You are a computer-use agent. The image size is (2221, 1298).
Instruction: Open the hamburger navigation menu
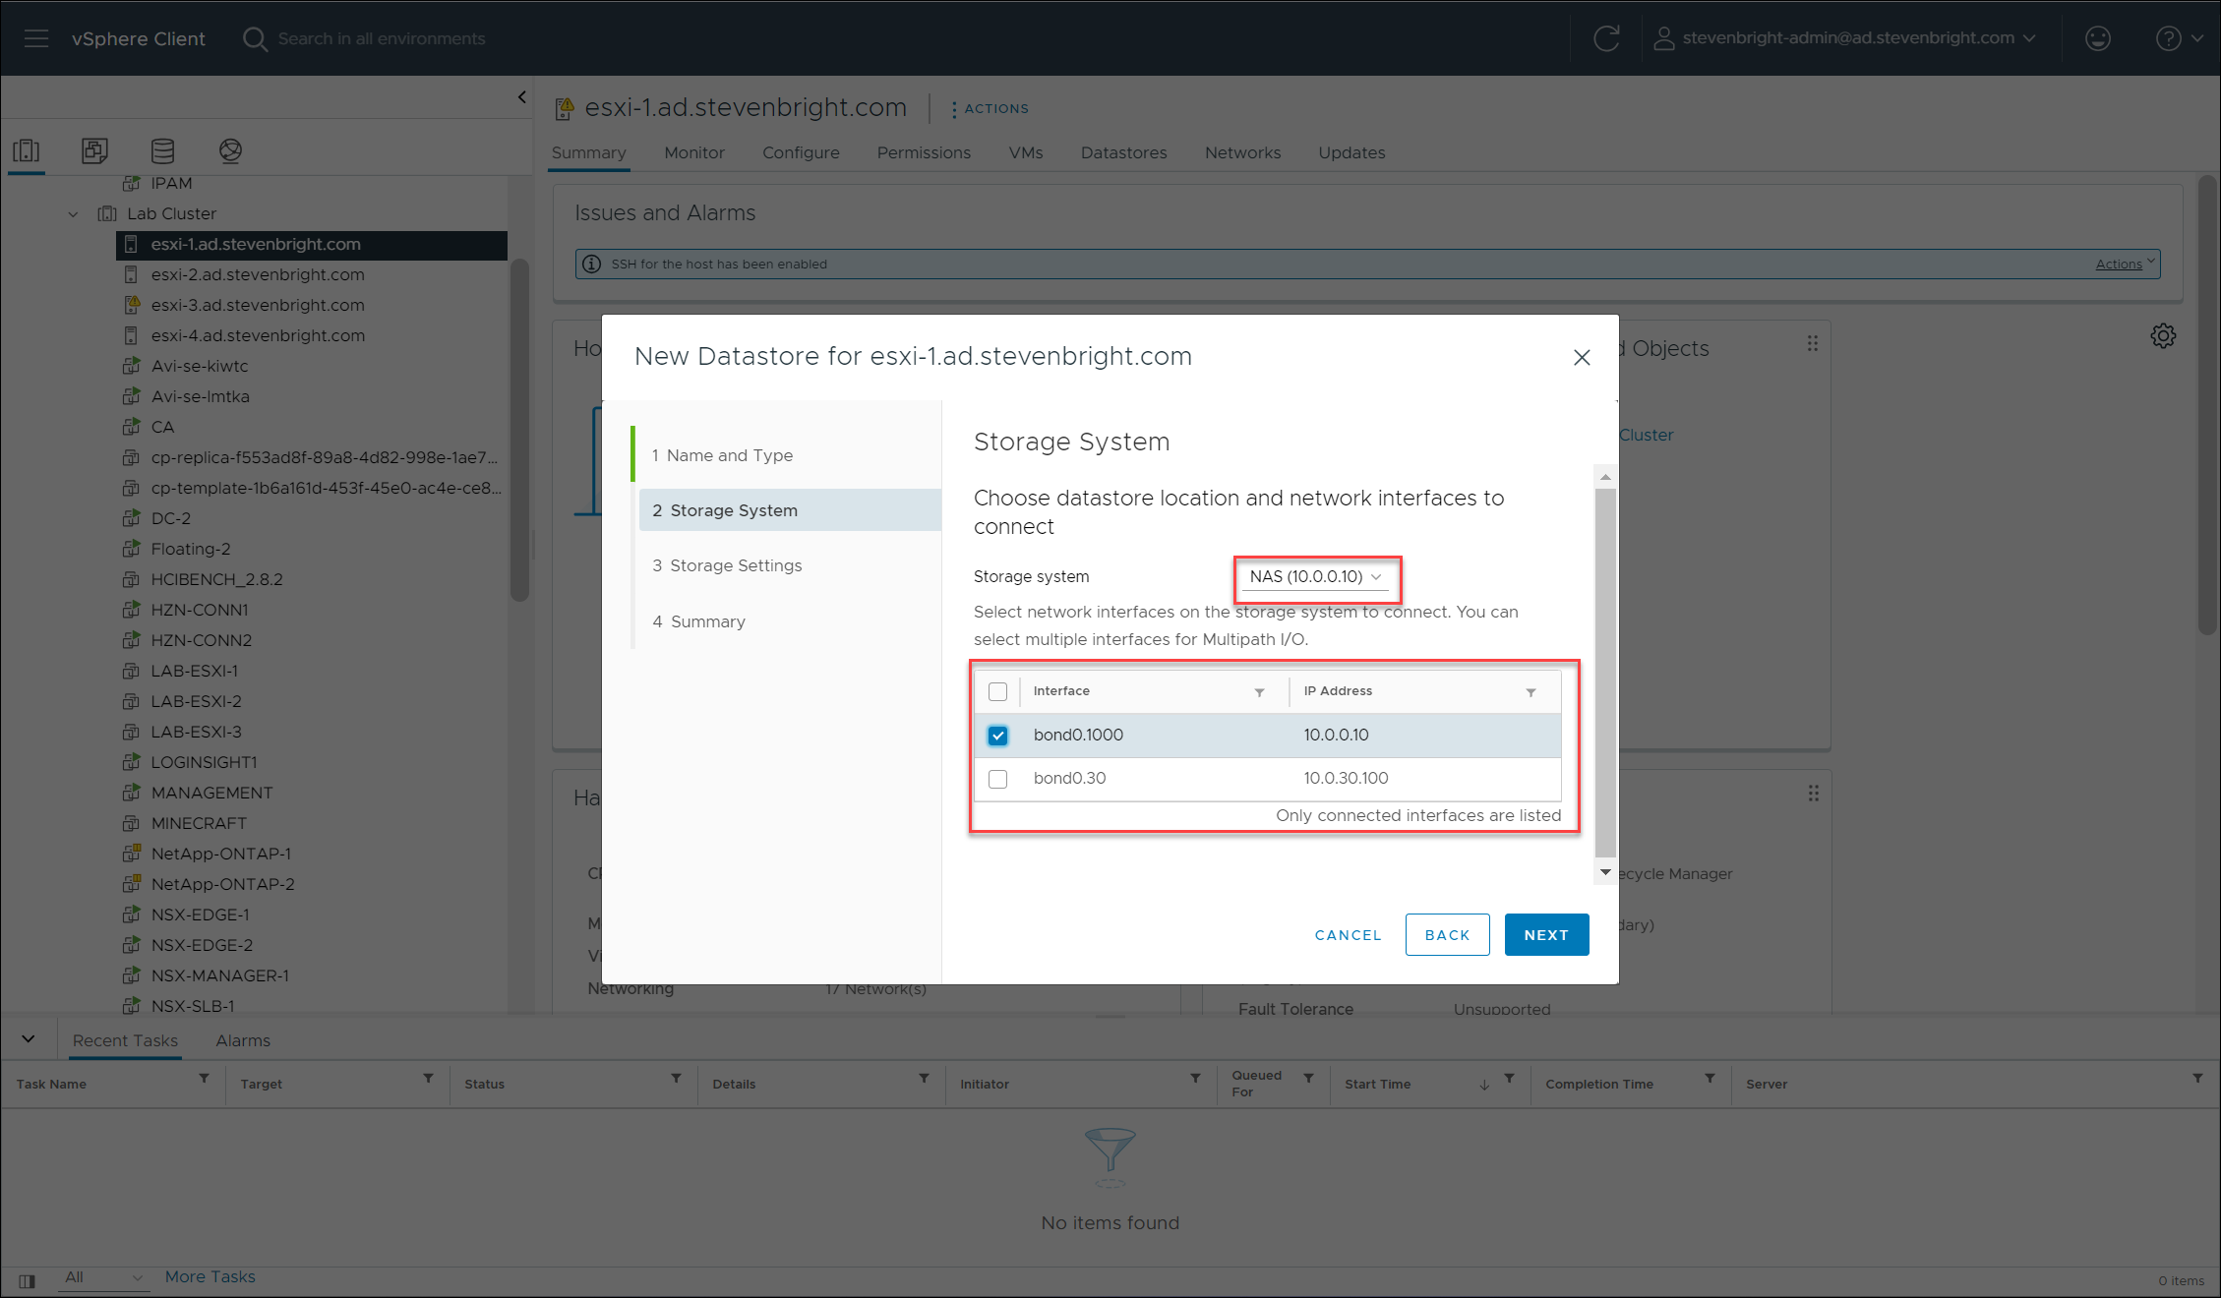(x=36, y=38)
